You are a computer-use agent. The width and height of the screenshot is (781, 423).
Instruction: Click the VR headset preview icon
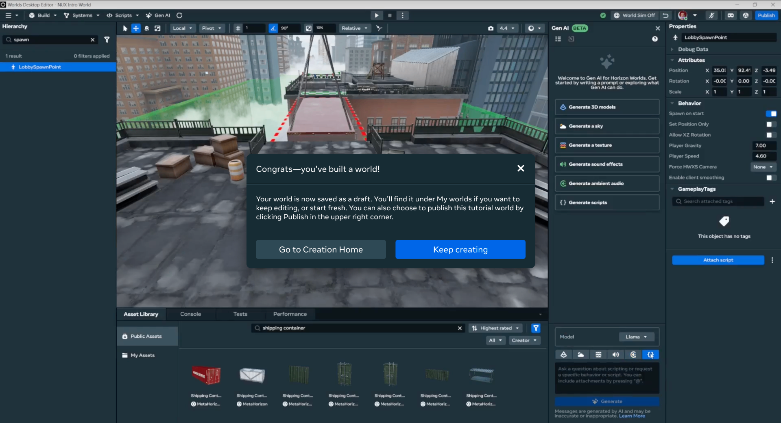coord(731,15)
